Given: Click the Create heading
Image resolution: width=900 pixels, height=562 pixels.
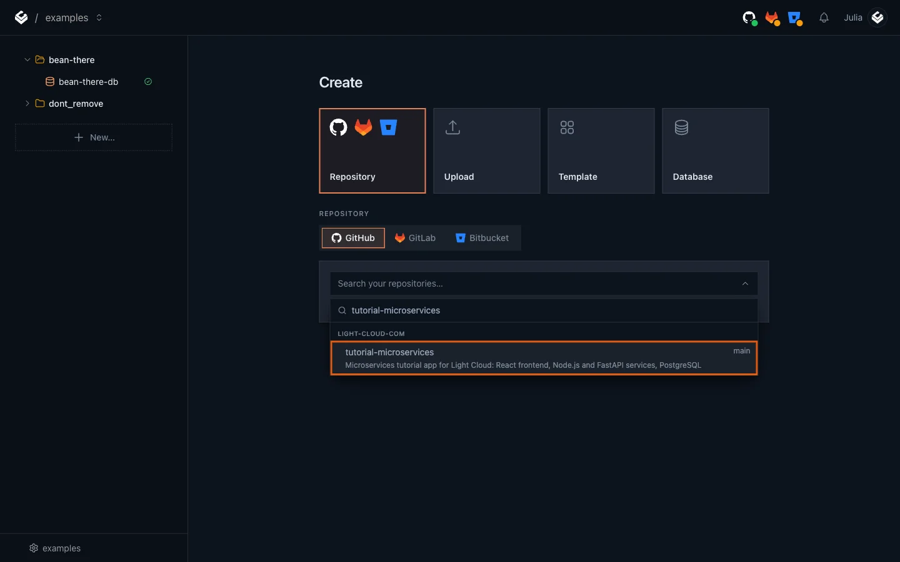Looking at the screenshot, I should coord(341,82).
